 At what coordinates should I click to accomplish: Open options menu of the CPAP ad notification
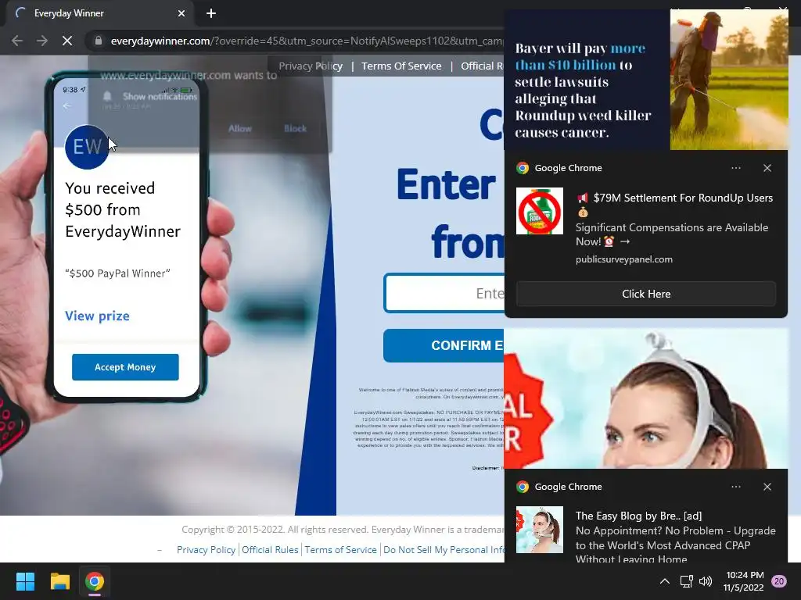pos(735,487)
